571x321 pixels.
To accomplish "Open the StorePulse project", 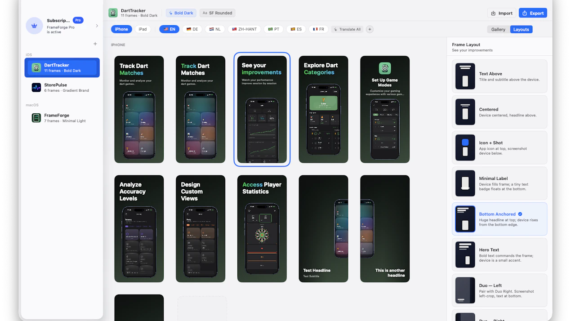I will (x=62, y=87).
